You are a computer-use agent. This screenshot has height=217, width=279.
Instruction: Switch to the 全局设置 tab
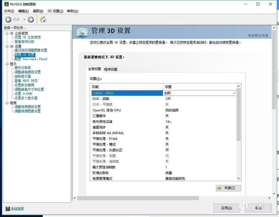click(x=94, y=69)
